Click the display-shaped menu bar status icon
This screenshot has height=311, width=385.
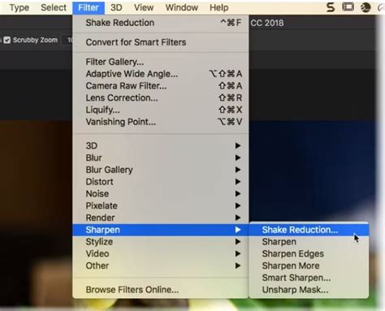[348, 6]
